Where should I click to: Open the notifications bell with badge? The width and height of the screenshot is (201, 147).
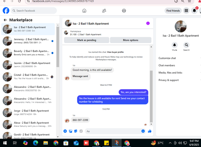click(x=194, y=10)
